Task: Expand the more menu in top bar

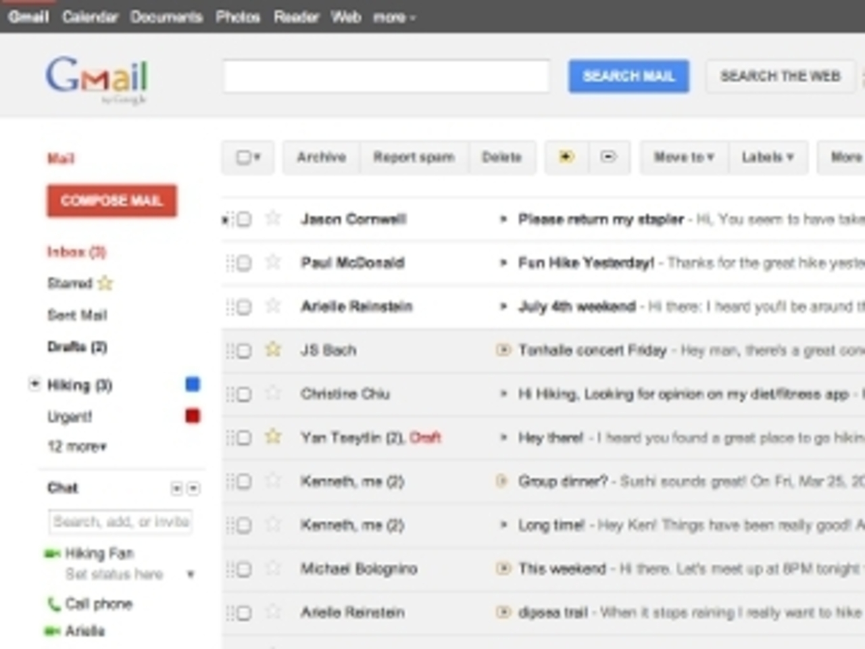Action: (394, 17)
